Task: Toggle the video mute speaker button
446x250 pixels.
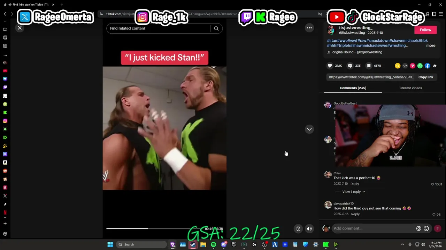Action: pyautogui.click(x=309, y=228)
